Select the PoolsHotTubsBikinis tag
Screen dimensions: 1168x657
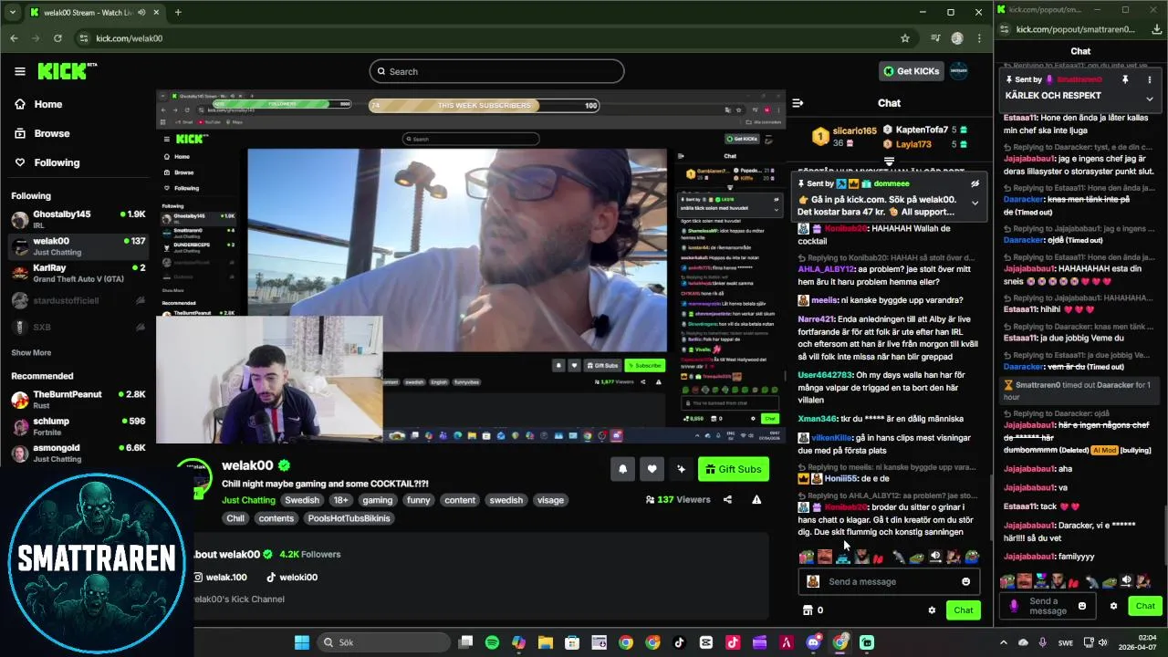click(349, 518)
